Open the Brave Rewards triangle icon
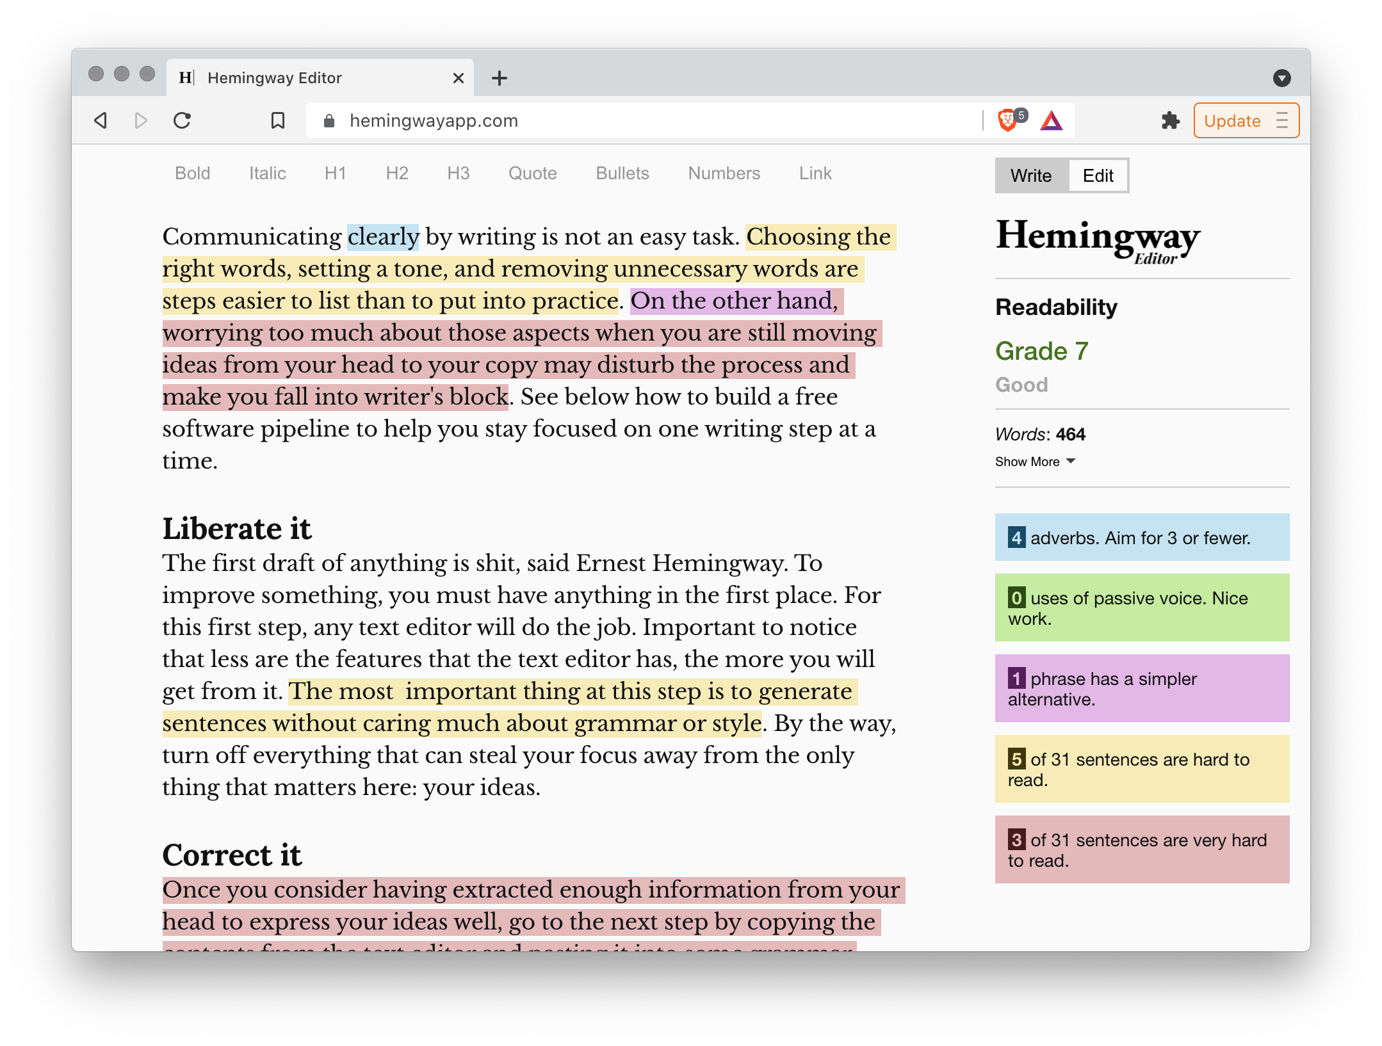 point(1052,120)
